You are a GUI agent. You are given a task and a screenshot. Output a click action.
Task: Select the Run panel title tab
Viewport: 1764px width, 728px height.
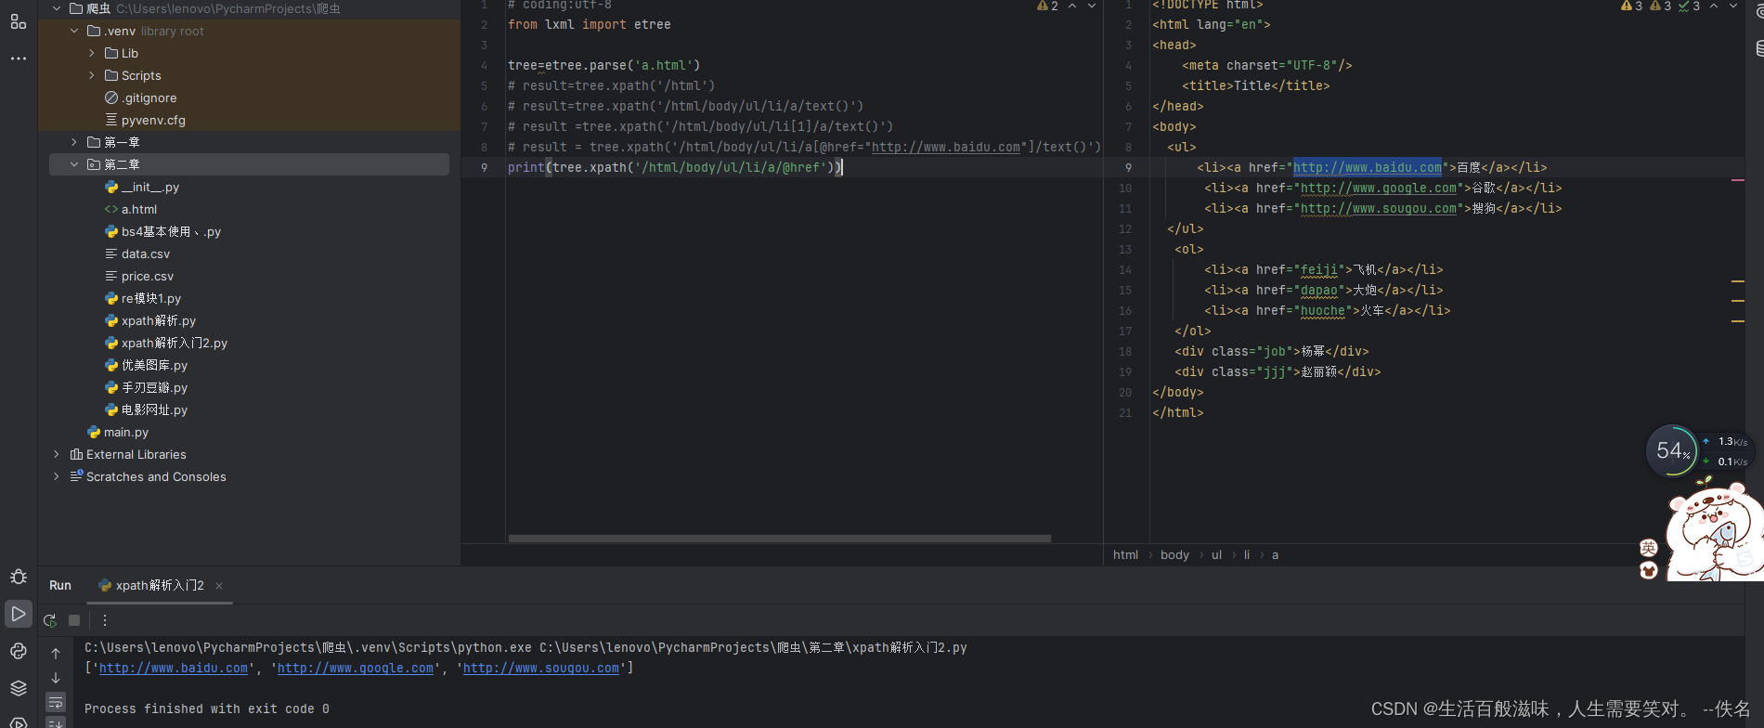click(x=60, y=586)
